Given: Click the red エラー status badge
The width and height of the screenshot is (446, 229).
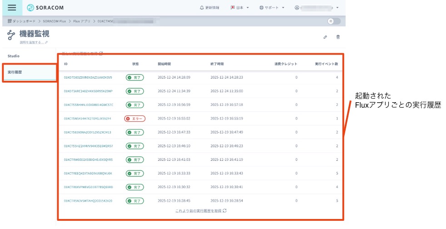Looking at the screenshot, I should click(x=134, y=119).
